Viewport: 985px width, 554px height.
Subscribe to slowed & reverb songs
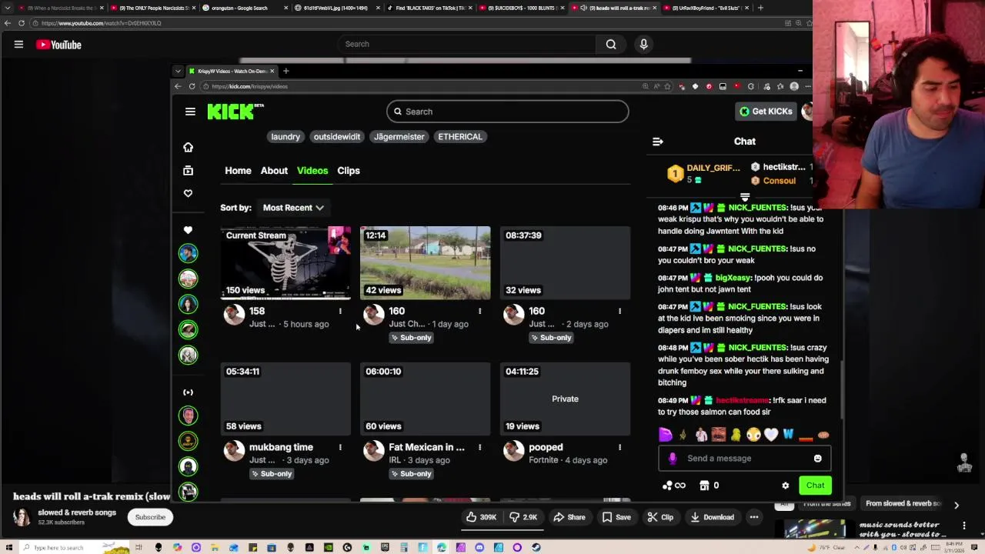pos(150,517)
